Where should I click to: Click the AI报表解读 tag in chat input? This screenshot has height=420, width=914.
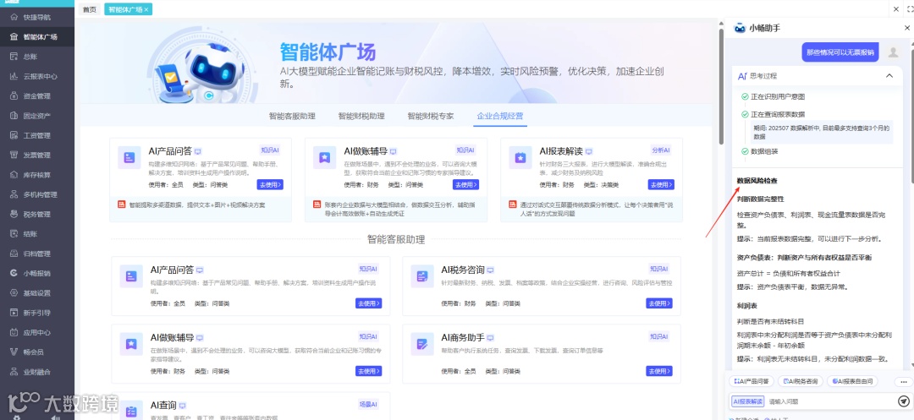pyautogui.click(x=747, y=401)
